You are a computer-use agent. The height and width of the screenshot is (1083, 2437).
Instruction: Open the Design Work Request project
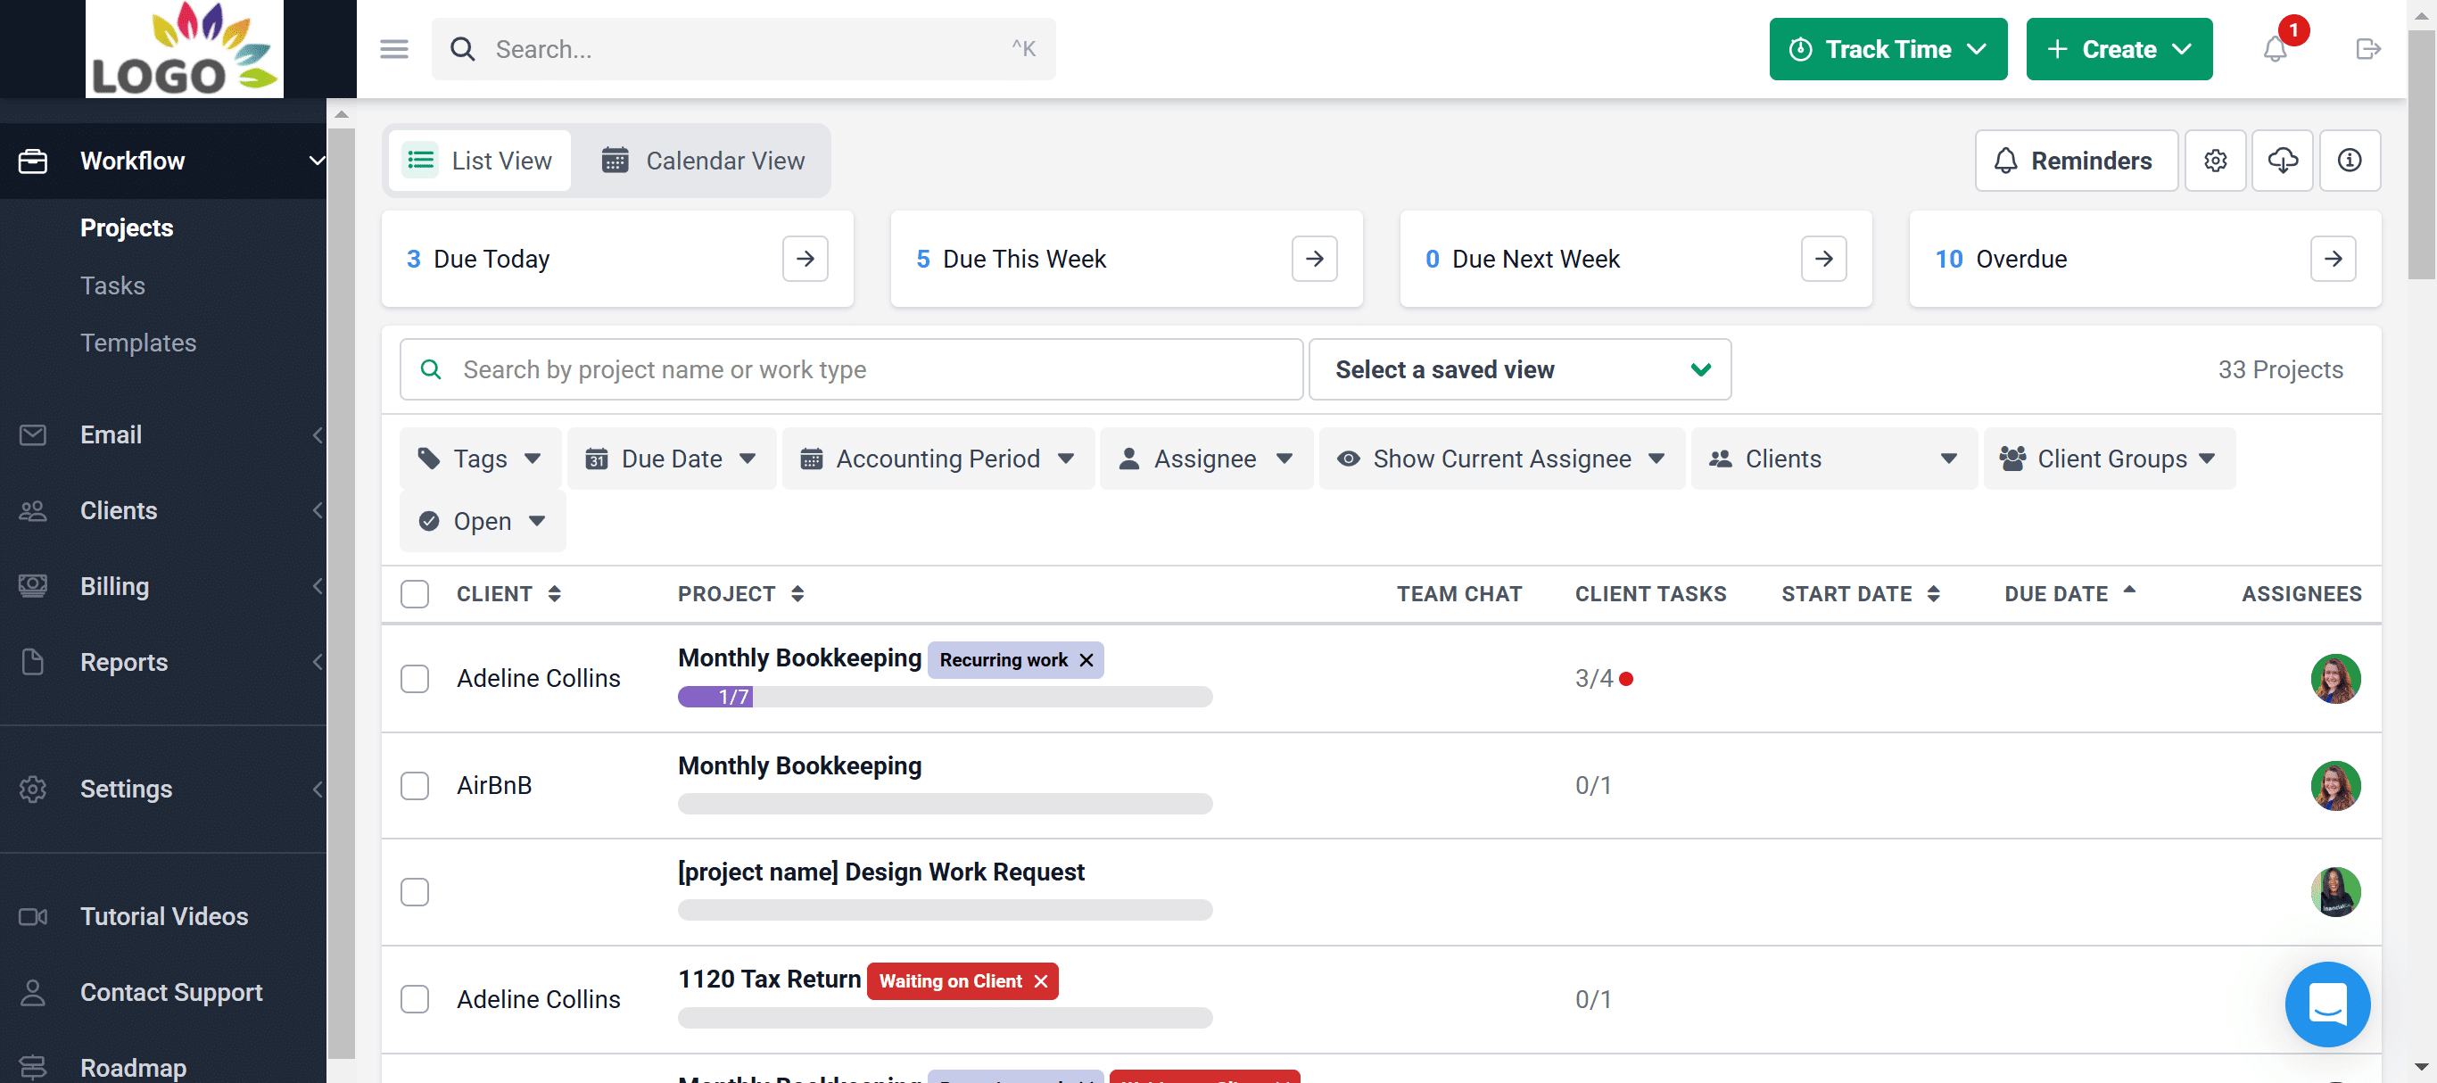[880, 872]
